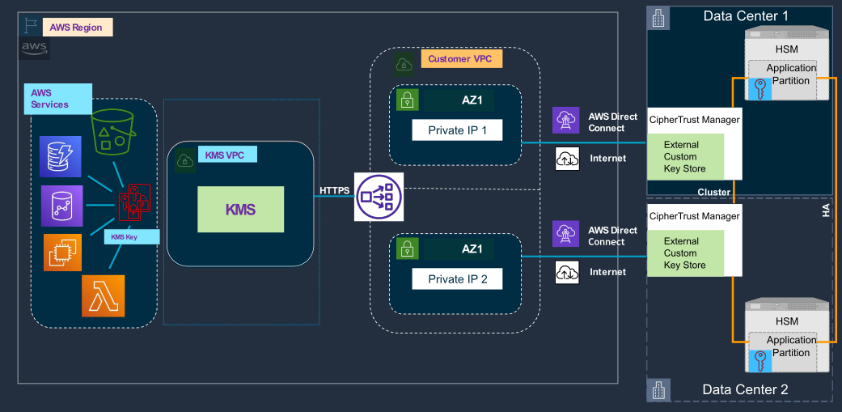Select the Customer VPC label
Viewport: 842px width, 412px height.
(460, 59)
